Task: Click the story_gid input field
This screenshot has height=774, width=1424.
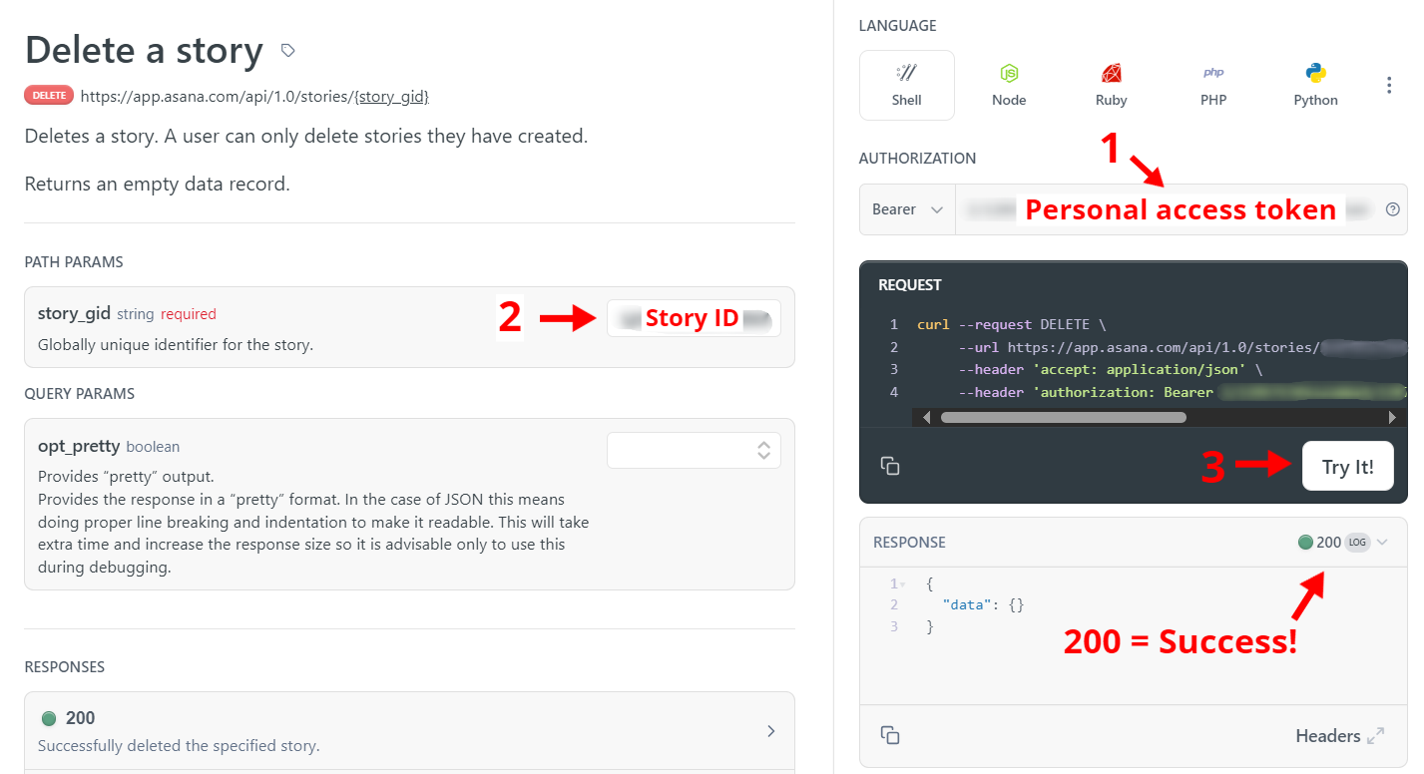Action: [694, 318]
